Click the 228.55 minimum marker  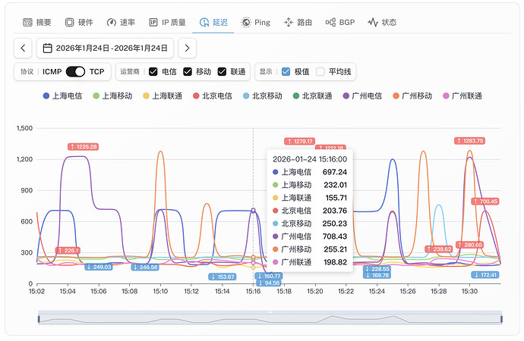(377, 269)
